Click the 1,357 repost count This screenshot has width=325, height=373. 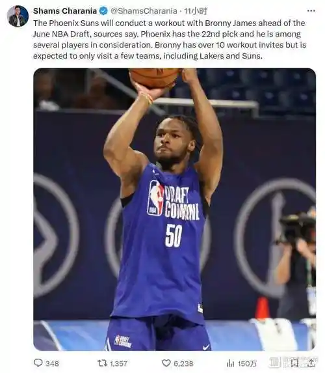[x=118, y=363]
